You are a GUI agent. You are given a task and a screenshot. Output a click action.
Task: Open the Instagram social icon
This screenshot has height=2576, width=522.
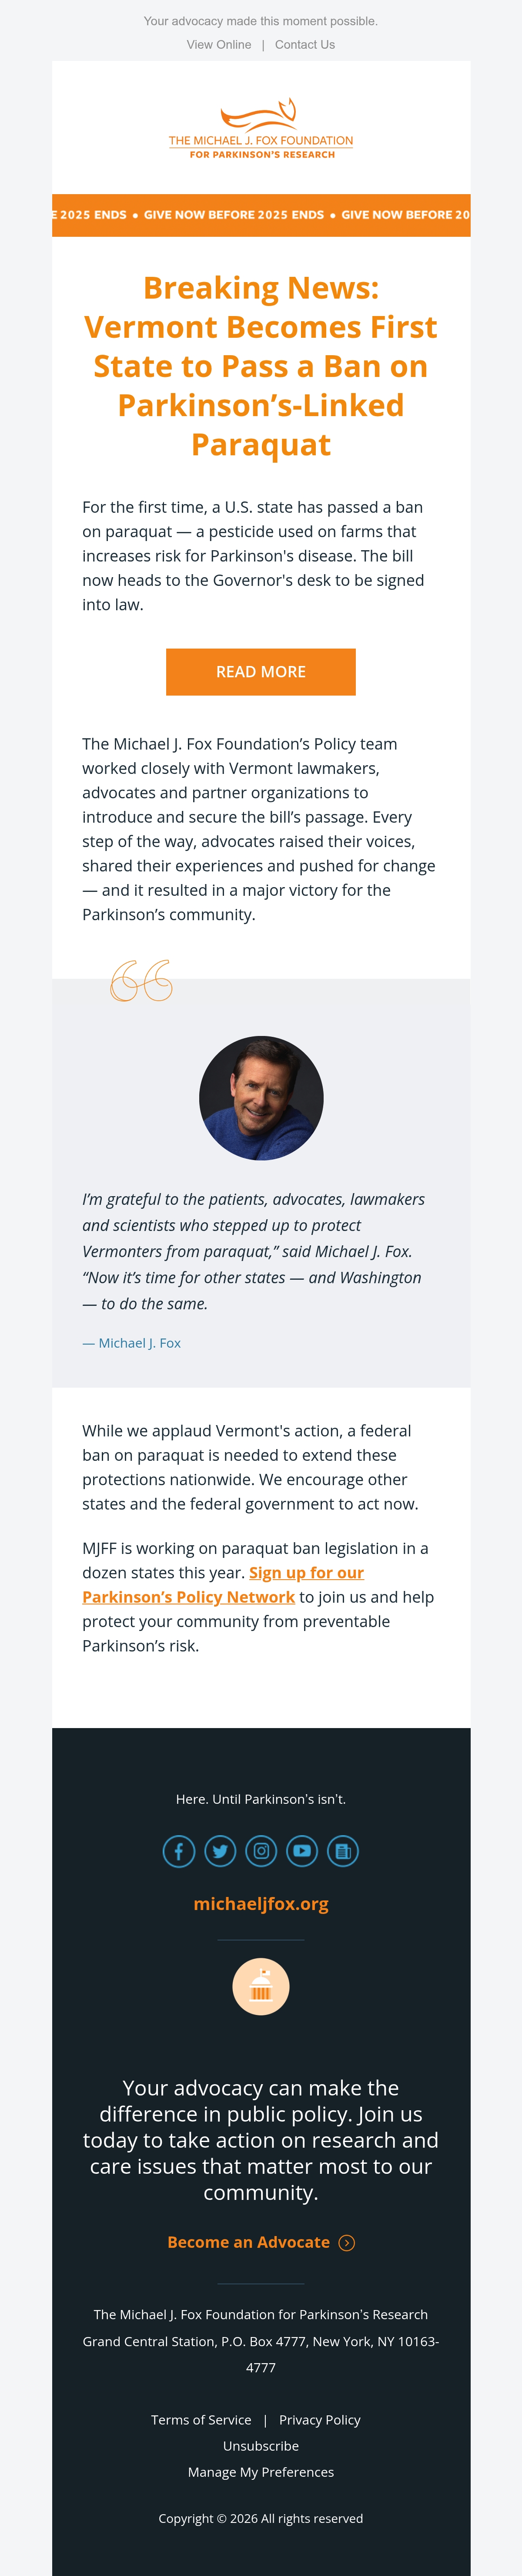pos(261,1851)
